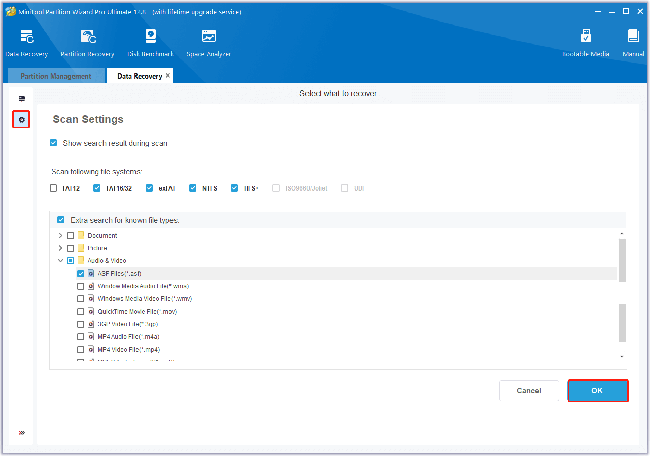
Task: Click the MiniTool app logo in title bar
Action: coord(10,11)
